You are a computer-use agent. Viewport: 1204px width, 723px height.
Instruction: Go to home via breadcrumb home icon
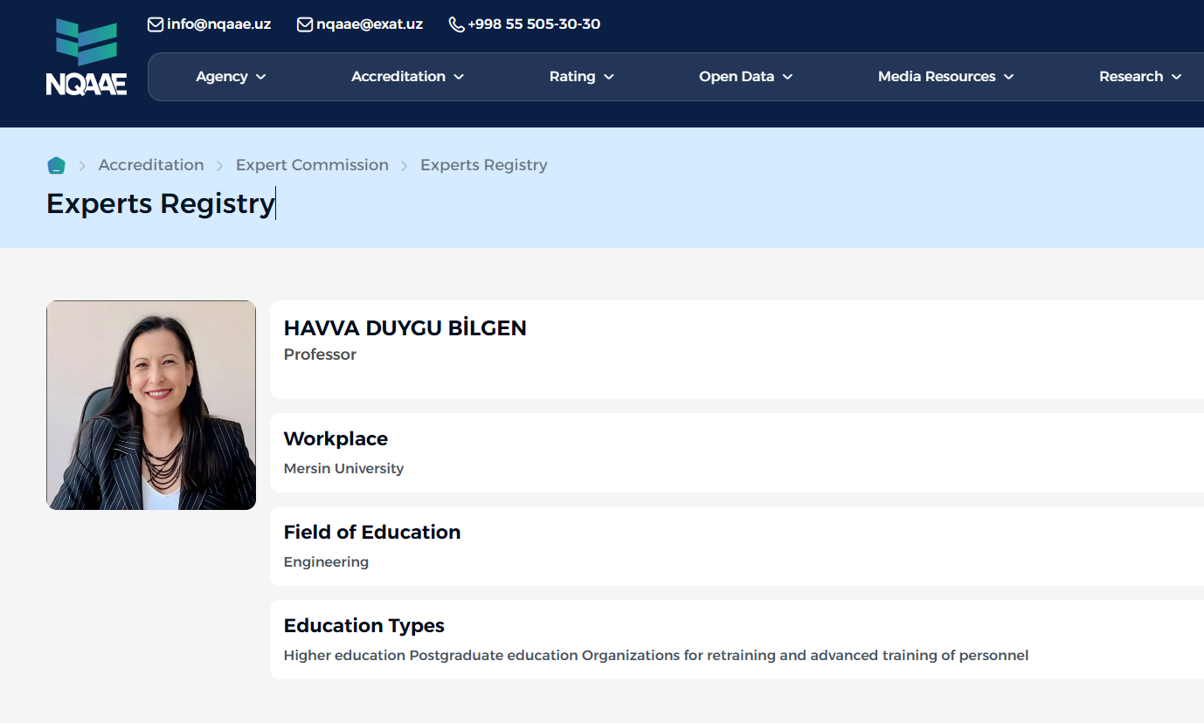tap(56, 165)
